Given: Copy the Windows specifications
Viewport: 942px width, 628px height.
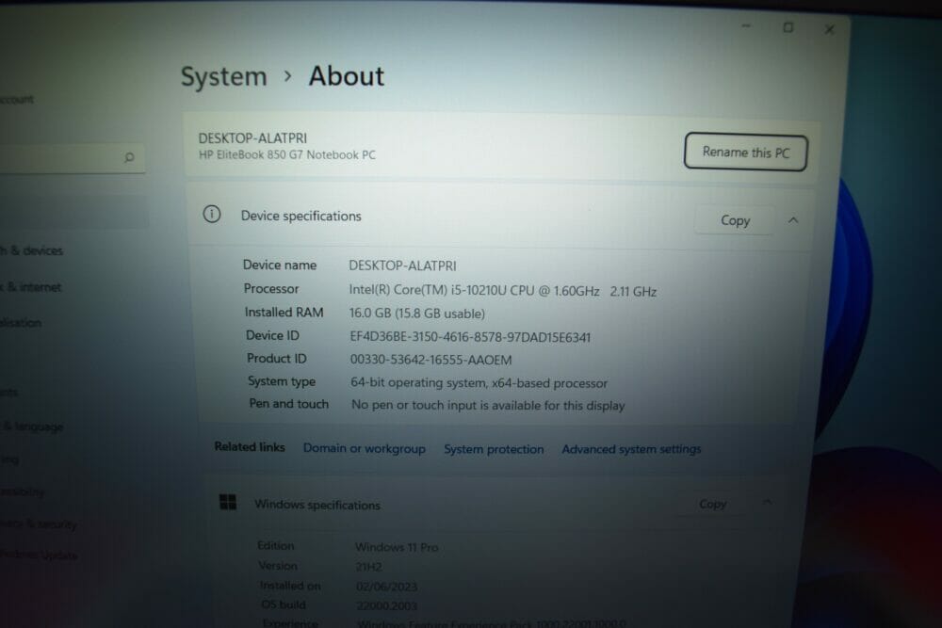Looking at the screenshot, I should pyautogui.click(x=712, y=504).
